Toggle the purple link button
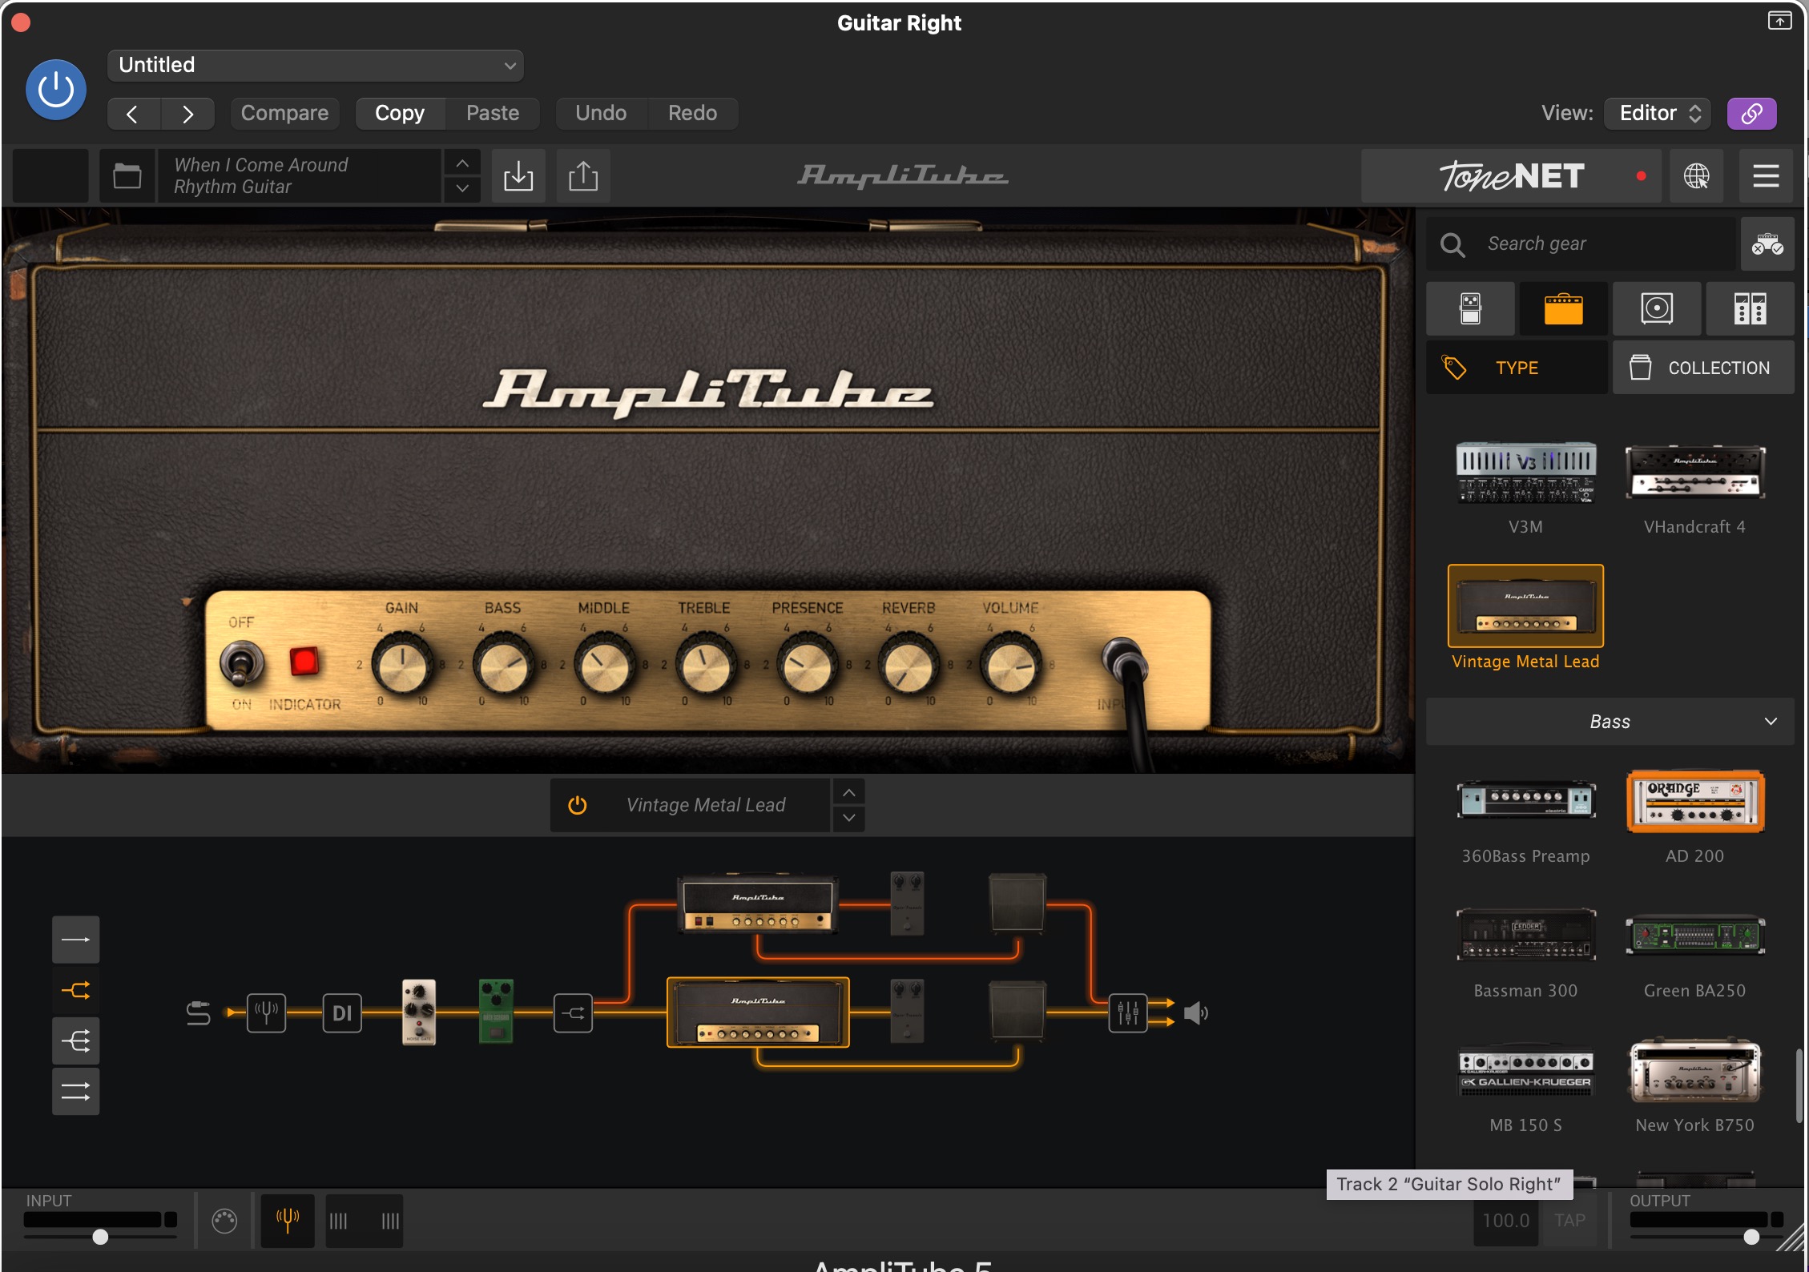Image resolution: width=1809 pixels, height=1272 pixels. point(1751,114)
